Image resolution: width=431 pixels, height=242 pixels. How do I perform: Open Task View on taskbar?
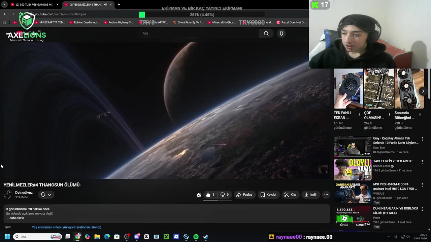pos(68,237)
